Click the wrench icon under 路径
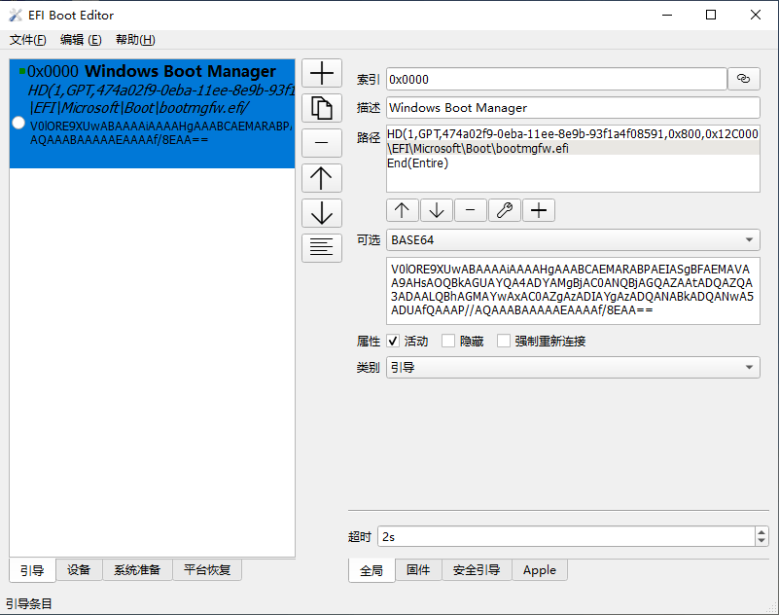Image resolution: width=779 pixels, height=615 pixels. pyautogui.click(x=504, y=209)
